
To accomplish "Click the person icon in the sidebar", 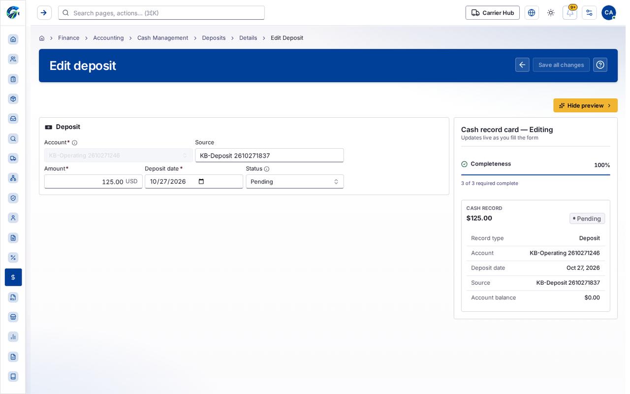I will pos(13,218).
